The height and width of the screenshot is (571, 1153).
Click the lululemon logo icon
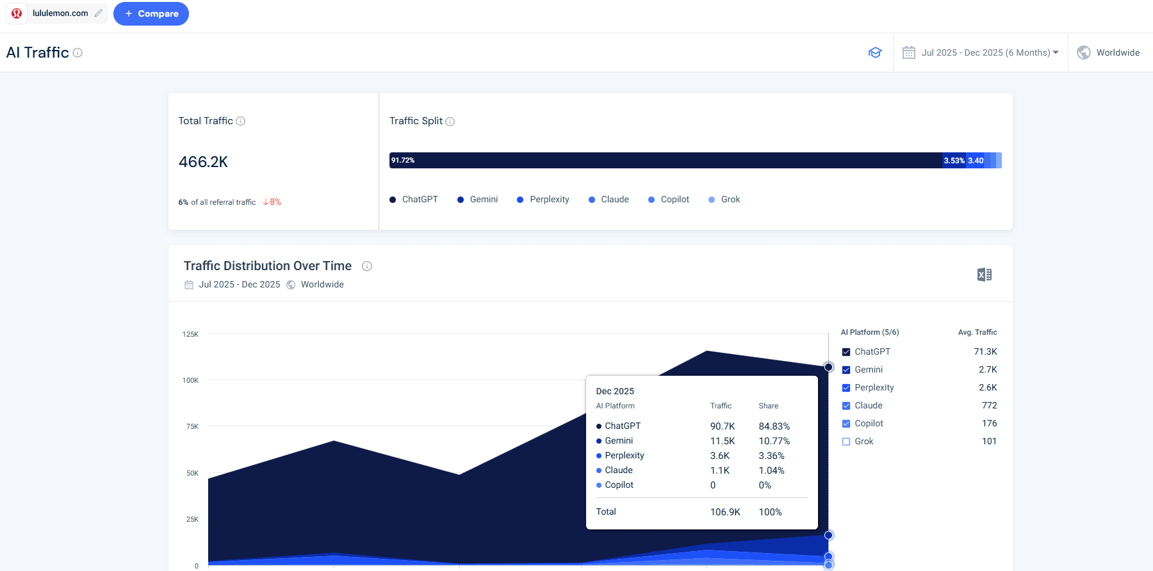tap(17, 13)
